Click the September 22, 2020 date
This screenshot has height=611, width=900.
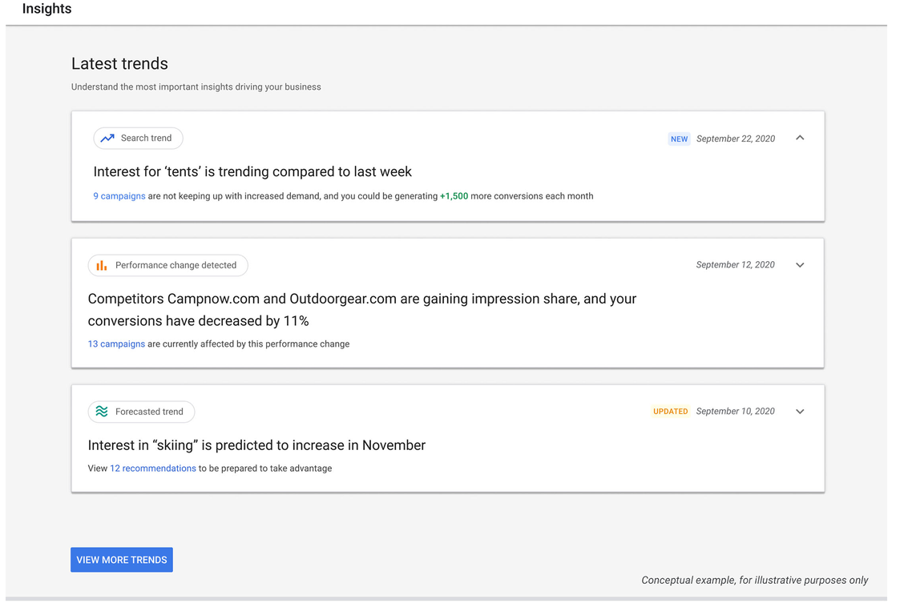click(736, 139)
